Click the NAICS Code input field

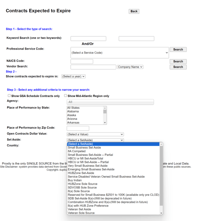(x=82, y=61)
